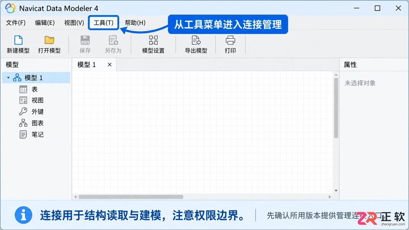This screenshot has height=230, width=409.
Task: Click the 模型 1 diagram icon in tree
Action: coord(17,78)
